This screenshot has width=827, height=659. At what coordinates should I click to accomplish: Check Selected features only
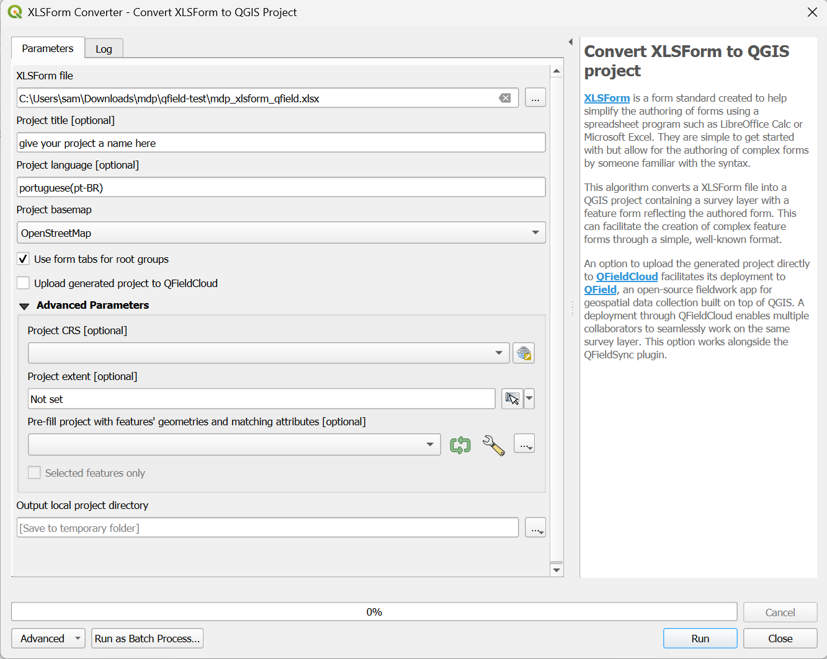click(34, 472)
